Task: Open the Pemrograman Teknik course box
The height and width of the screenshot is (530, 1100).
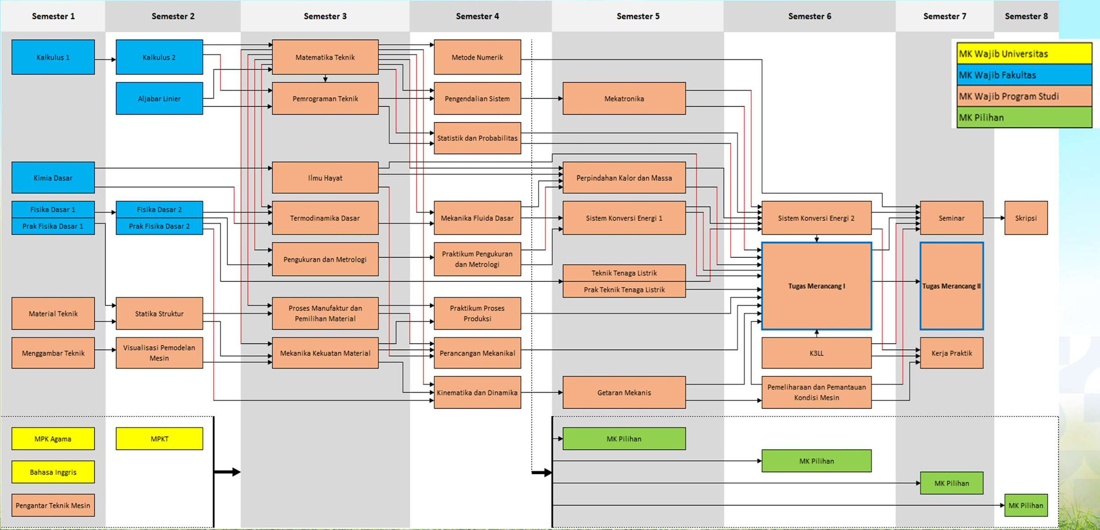Action: [325, 98]
